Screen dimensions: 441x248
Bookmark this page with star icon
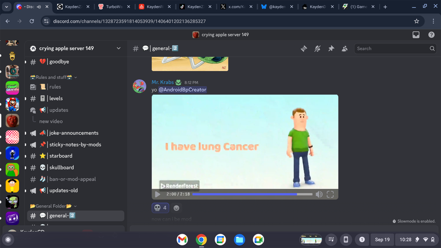click(x=416, y=21)
